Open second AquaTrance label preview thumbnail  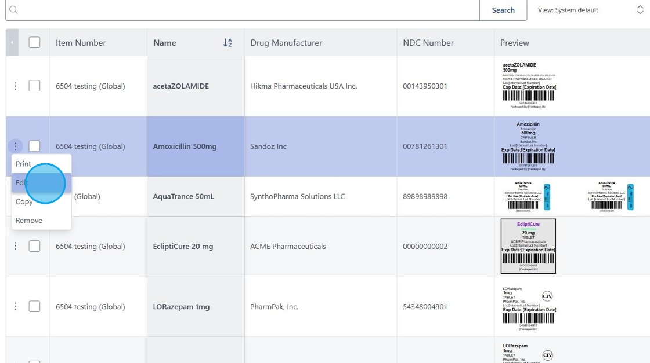point(611,196)
